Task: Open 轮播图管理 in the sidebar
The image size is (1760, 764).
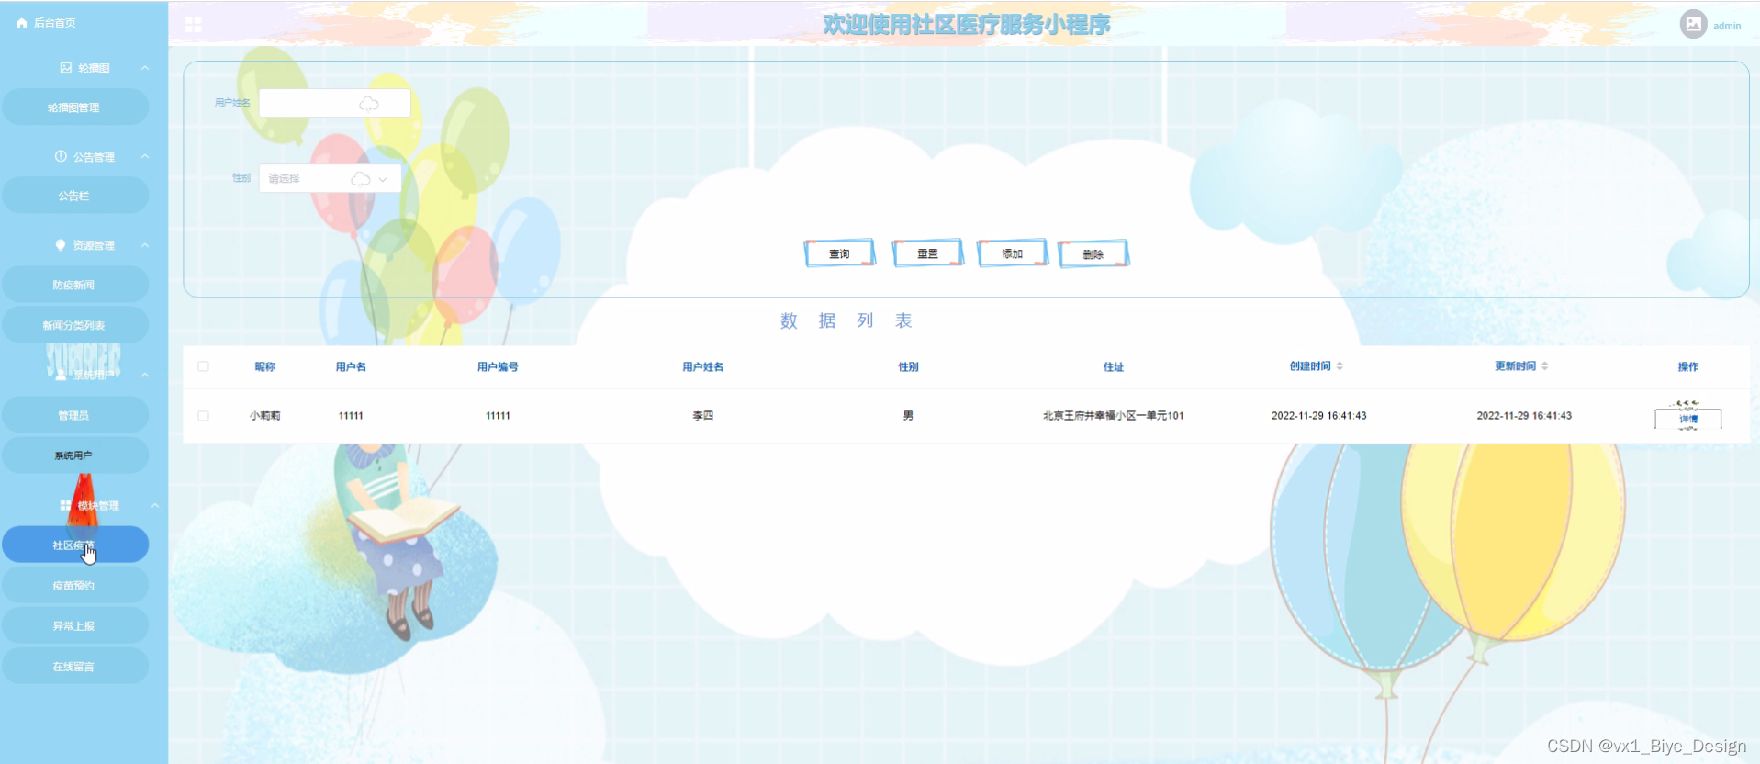Action: coord(74,107)
